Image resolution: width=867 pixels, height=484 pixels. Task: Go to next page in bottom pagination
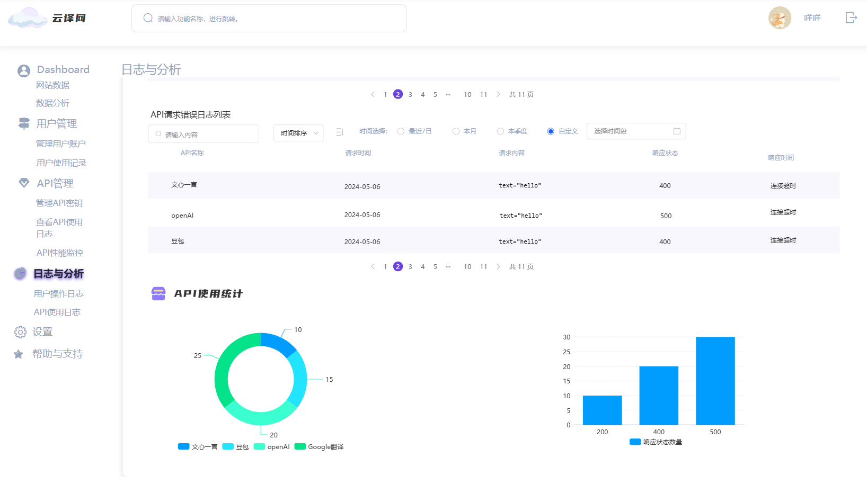pos(498,266)
